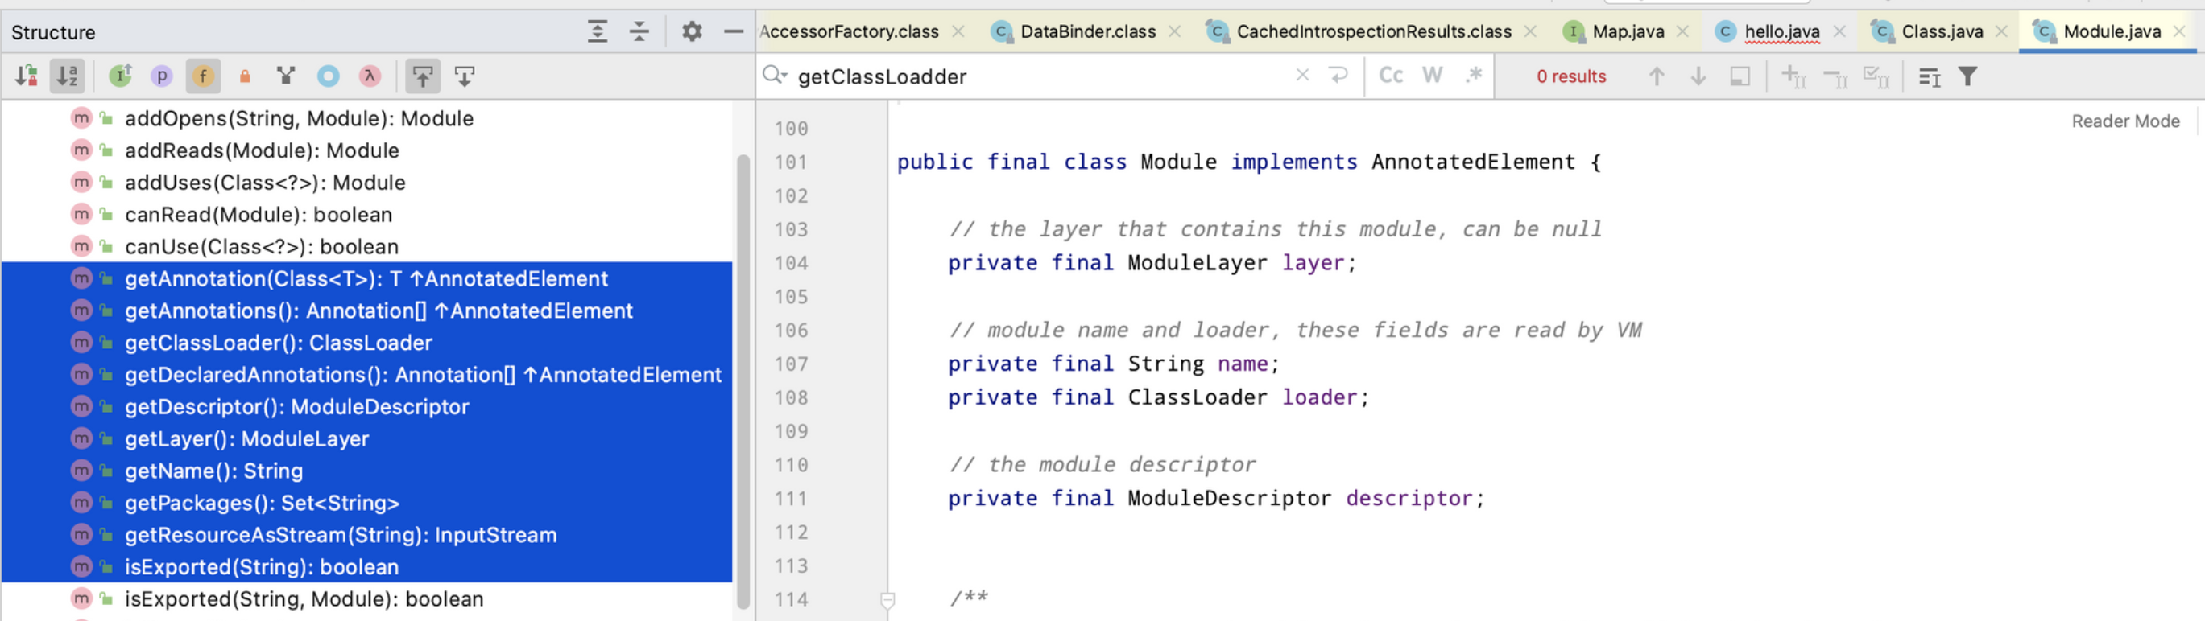
Task: Select getResourceAsStream(String) method row
Action: click(x=366, y=536)
